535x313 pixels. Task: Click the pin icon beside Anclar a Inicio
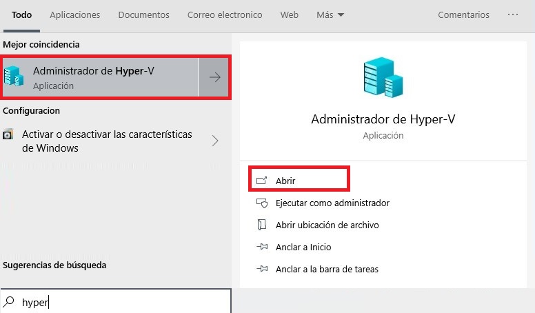[x=262, y=246]
